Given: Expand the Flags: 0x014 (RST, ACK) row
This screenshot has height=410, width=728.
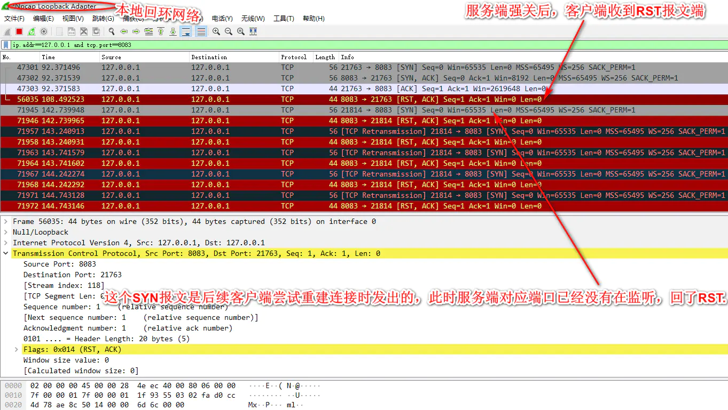Looking at the screenshot, I should point(17,349).
